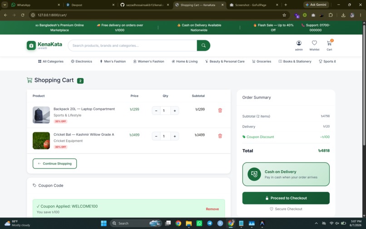Viewport: 366px width, 229px height.
Task: Show hidden system tray icons
Action: (x=316, y=223)
